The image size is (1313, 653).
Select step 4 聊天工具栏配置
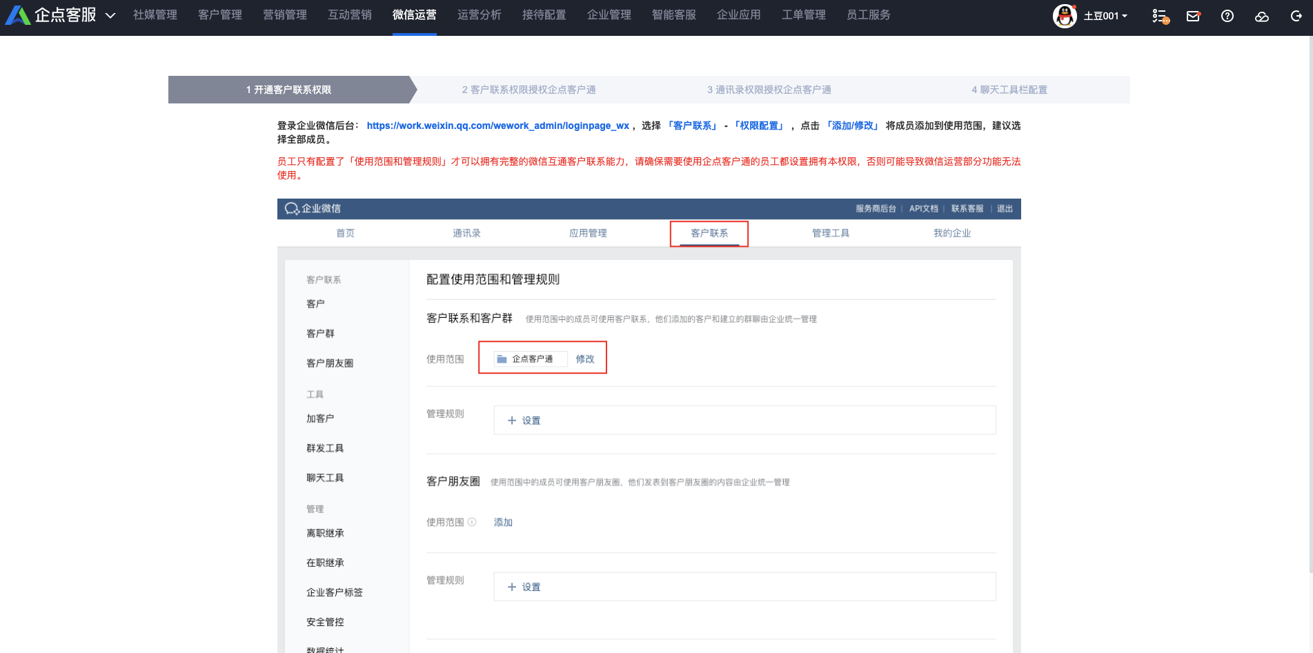(x=1009, y=90)
